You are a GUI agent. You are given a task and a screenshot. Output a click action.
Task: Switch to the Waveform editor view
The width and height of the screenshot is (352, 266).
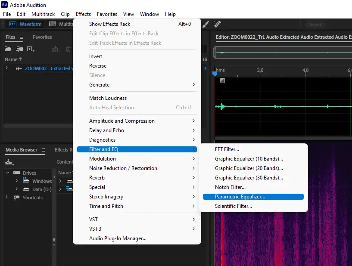[x=25, y=24]
